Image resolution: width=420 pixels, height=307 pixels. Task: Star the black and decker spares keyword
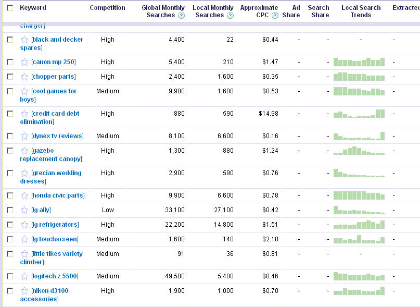(x=24, y=40)
